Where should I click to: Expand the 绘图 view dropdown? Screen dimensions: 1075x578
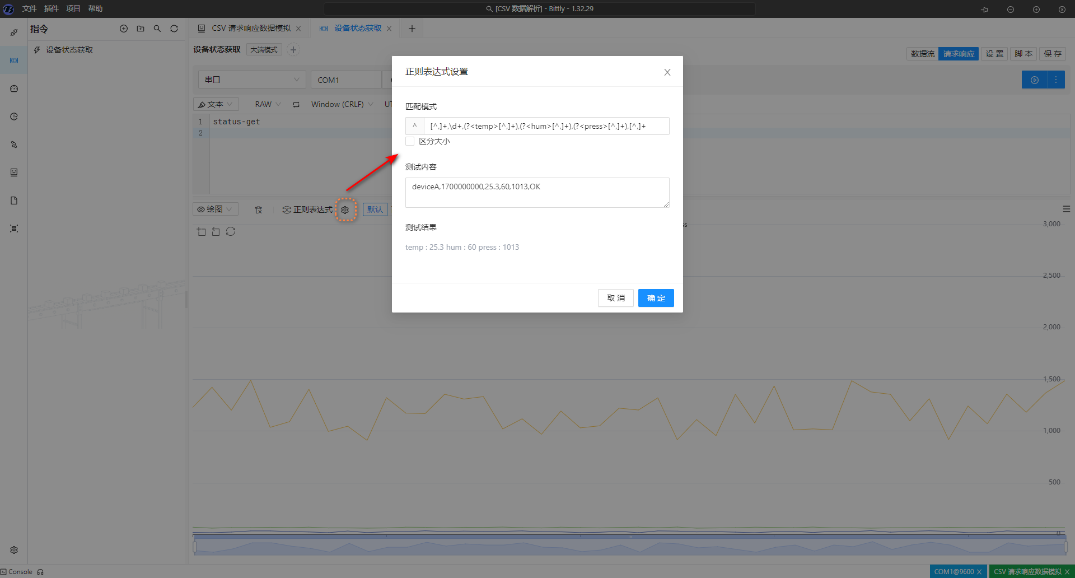[215, 209]
